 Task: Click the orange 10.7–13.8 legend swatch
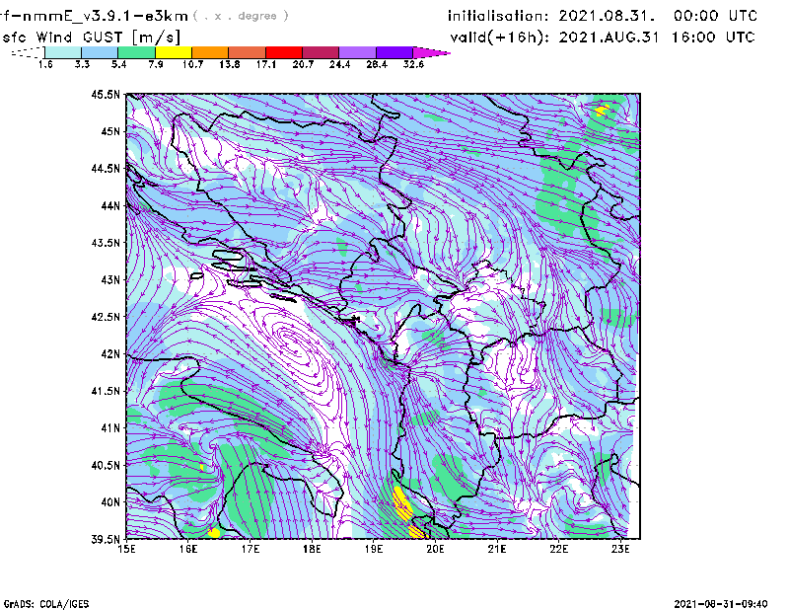tap(210, 52)
